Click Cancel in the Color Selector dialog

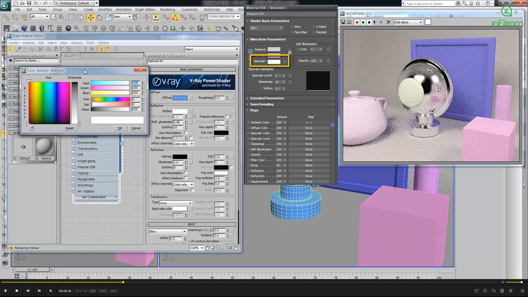(x=136, y=128)
